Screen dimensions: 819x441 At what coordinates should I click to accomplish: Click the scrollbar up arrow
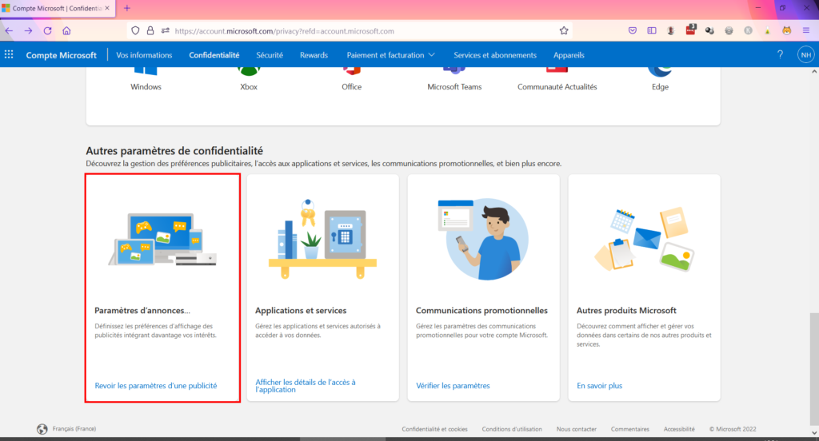click(814, 71)
